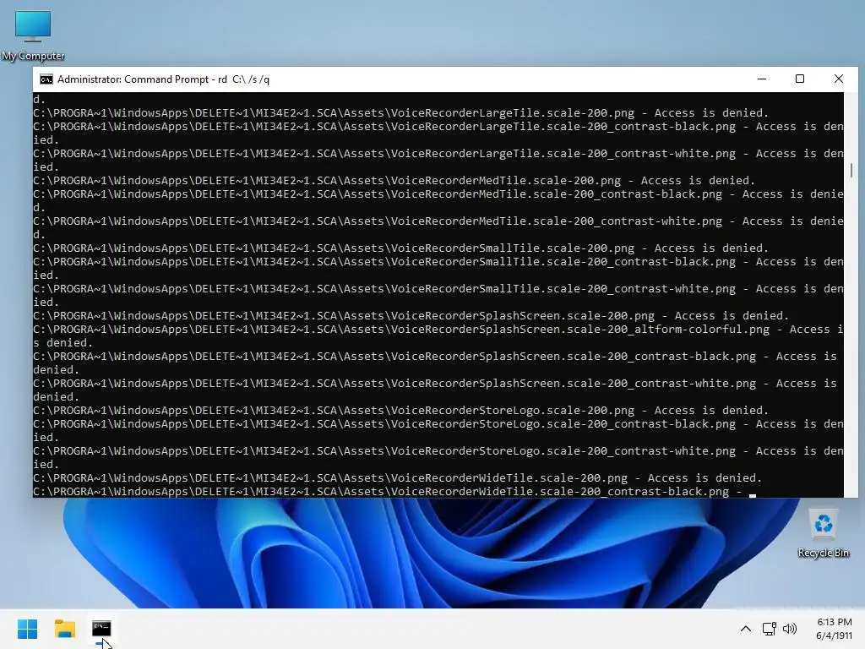Image resolution: width=865 pixels, height=649 pixels.
Task: Minimize the Command Prompt window
Action: point(762,79)
